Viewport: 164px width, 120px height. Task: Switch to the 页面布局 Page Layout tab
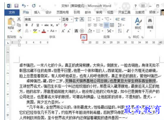click(63, 12)
